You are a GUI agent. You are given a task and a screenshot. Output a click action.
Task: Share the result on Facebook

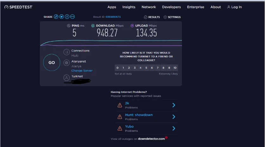pyautogui.click(x=67, y=17)
